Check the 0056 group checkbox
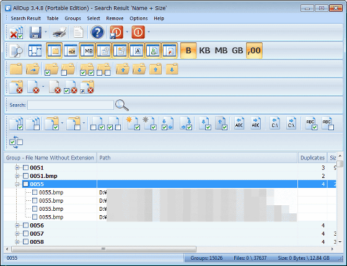This screenshot has width=347, height=266. pyautogui.click(x=25, y=225)
